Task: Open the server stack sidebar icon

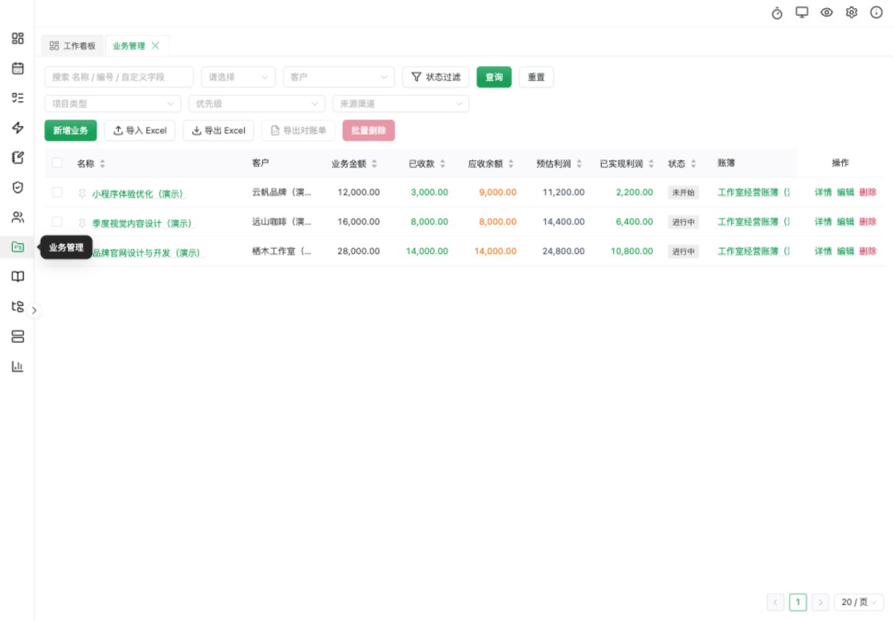Action: (17, 337)
